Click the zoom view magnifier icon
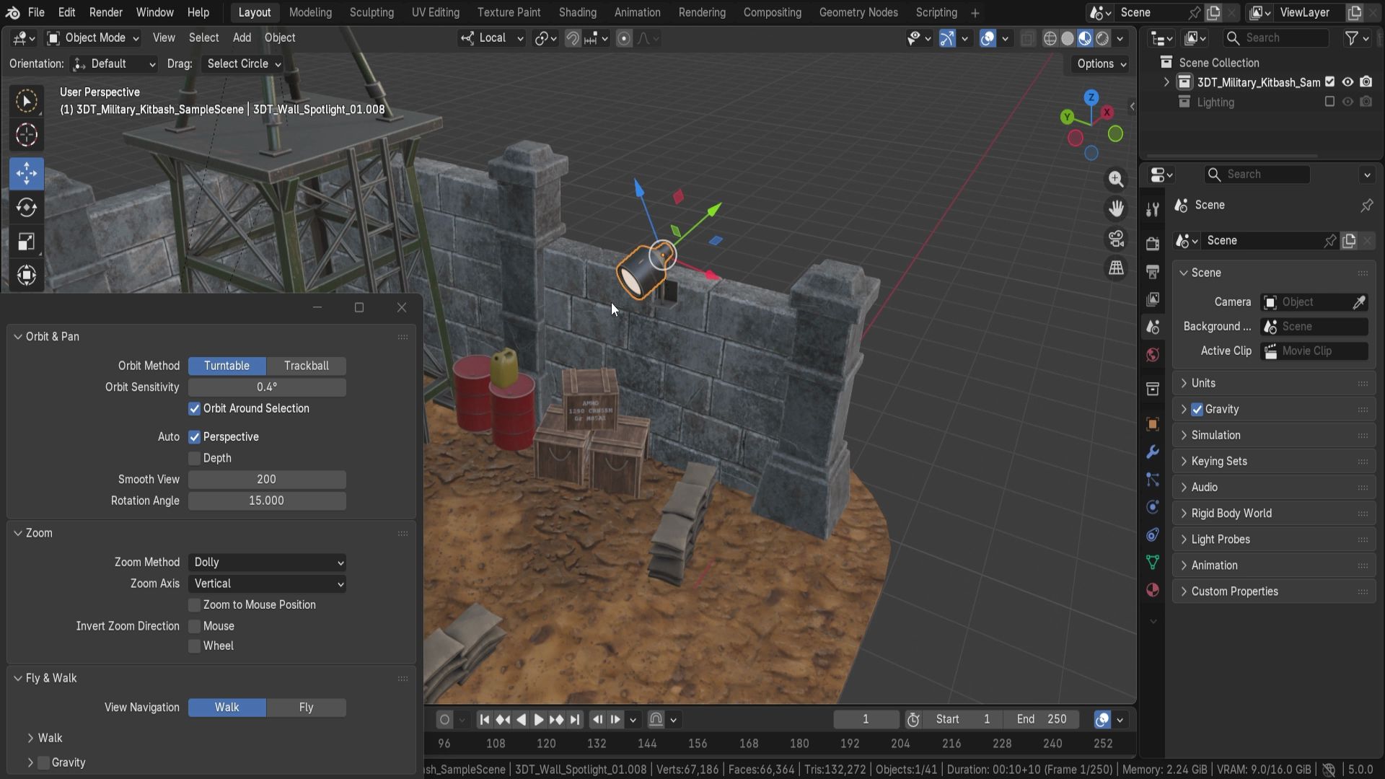The image size is (1385, 779). point(1116,179)
